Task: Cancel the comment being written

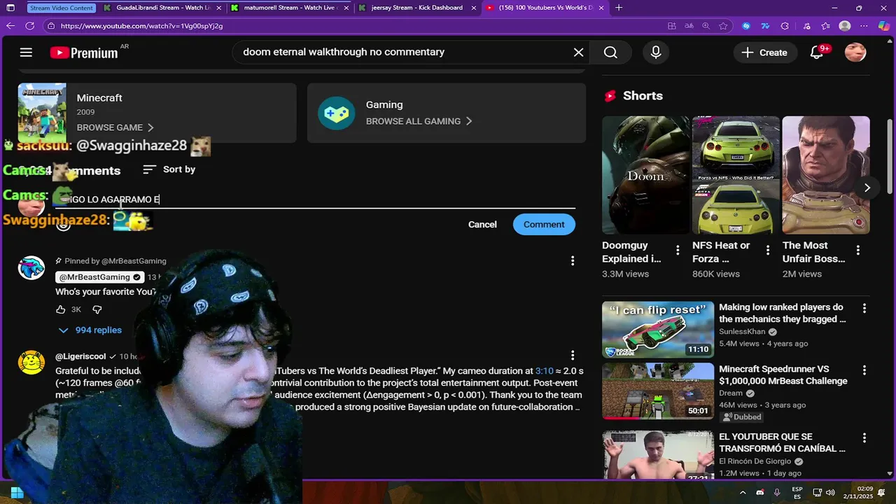Action: click(482, 225)
